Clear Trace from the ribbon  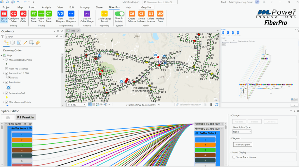pyautogui.click(x=49, y=17)
